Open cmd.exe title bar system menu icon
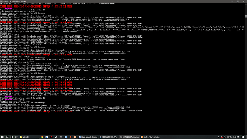The width and height of the screenshot is (247, 139). click(1, 1)
